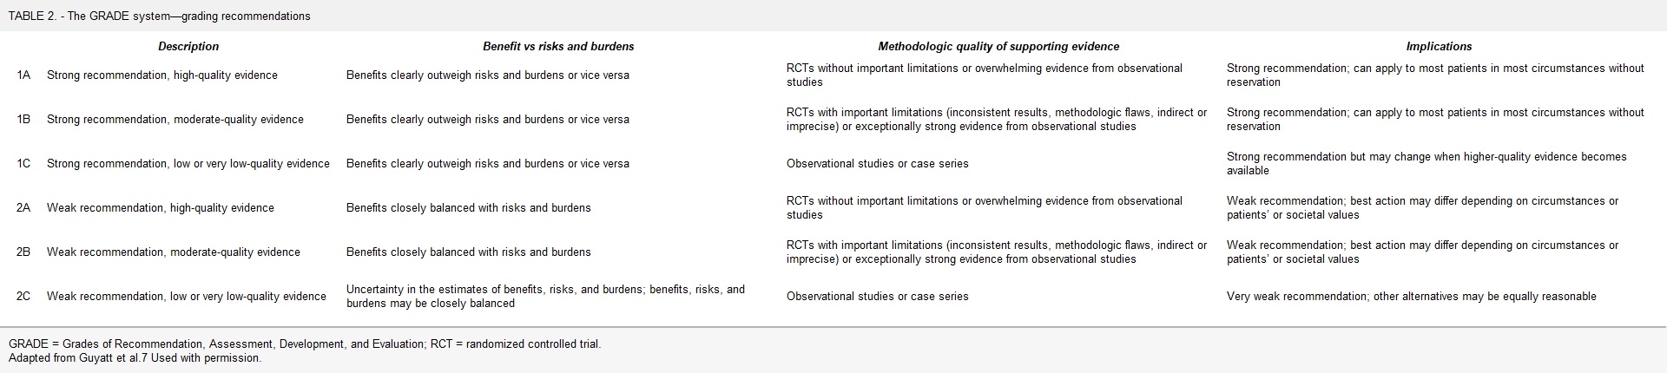Click 'Methodologic quality of supporting evidence' header

998,47
